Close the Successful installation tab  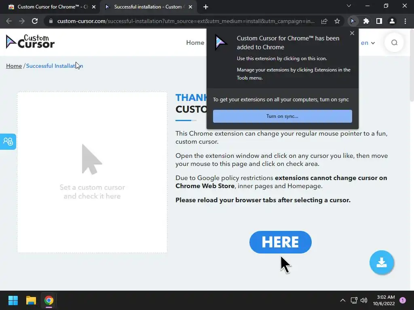tap(190, 7)
